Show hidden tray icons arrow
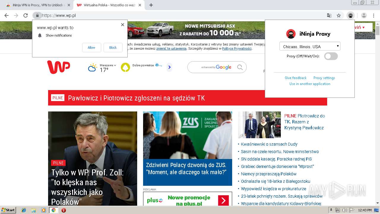Image resolution: width=380 pixels, height=214 pixels. (331, 210)
